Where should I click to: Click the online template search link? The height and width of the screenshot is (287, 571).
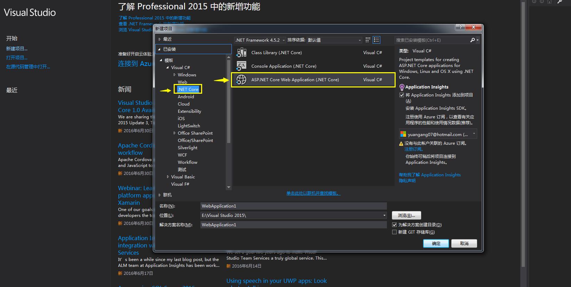313,193
